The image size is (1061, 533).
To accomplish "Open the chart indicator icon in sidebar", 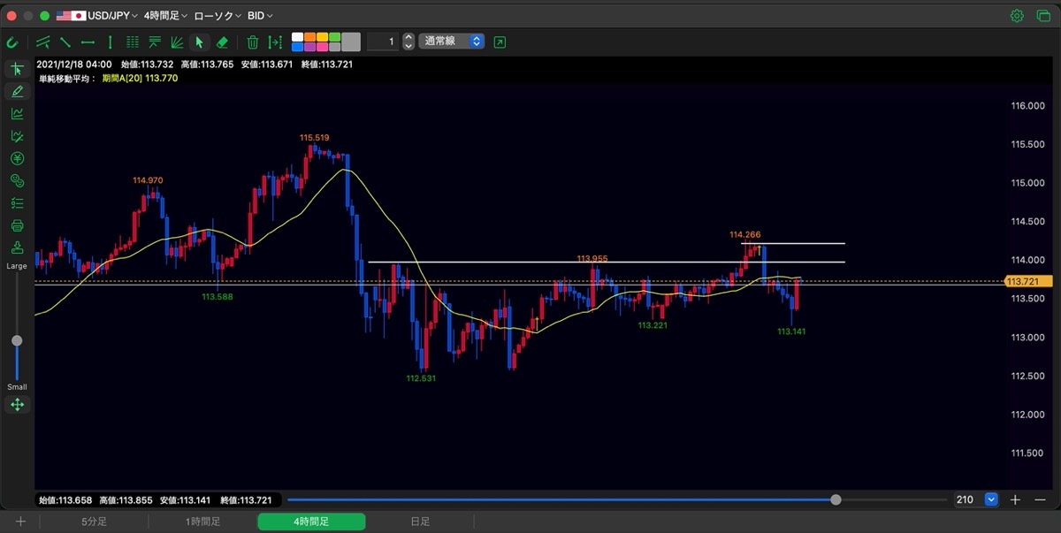I will pos(17,113).
